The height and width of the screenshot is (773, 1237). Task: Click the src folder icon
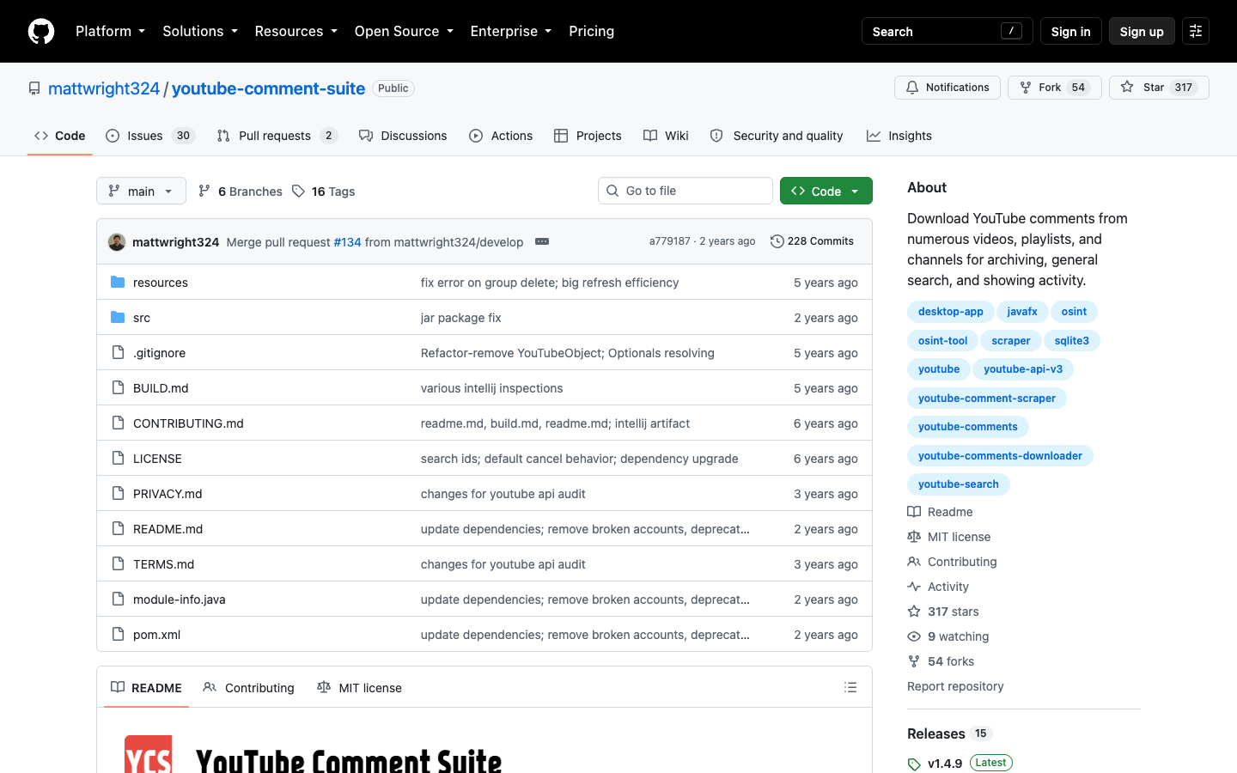click(118, 317)
